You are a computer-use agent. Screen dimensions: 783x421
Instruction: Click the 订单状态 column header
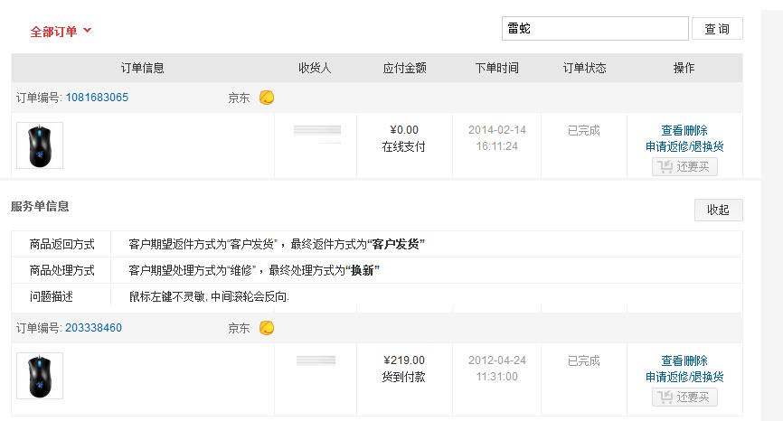point(584,68)
